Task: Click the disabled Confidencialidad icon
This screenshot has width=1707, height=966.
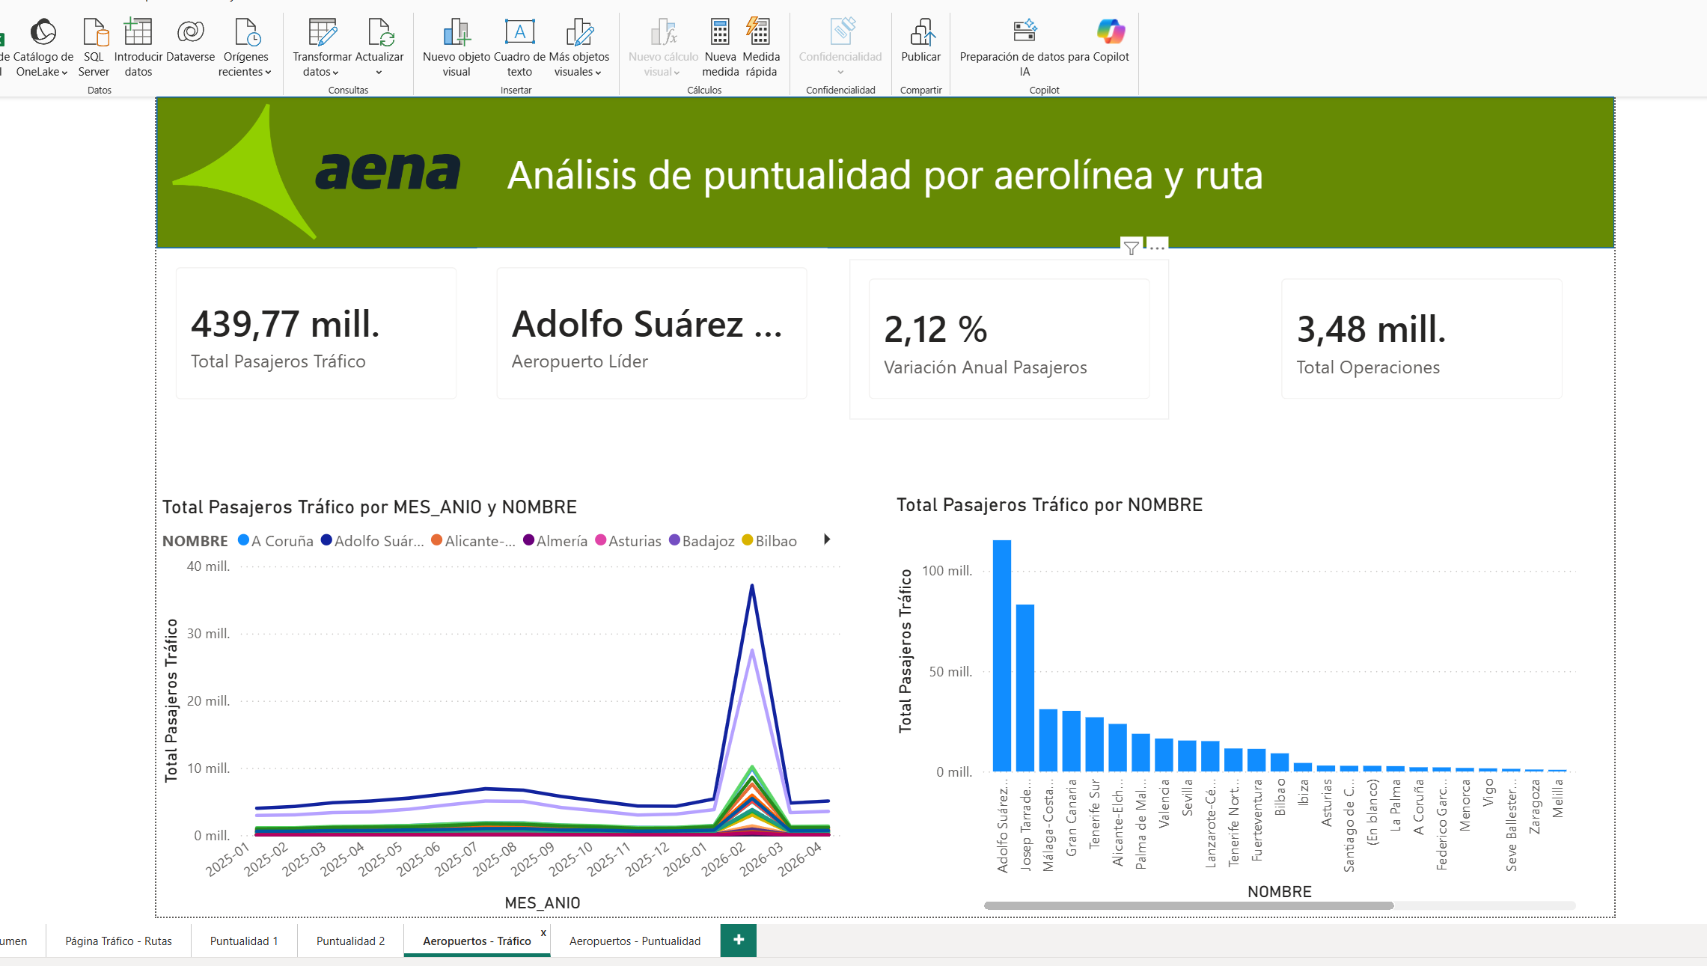Action: [841, 32]
